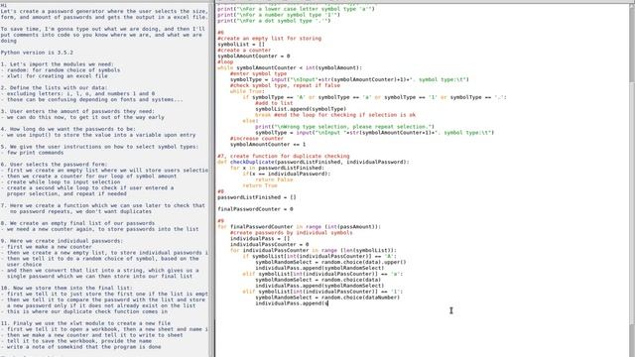Image resolution: width=635 pixels, height=357 pixels.
Task: Click the '- random: for random choice of symbols' note
Action: click(61, 70)
